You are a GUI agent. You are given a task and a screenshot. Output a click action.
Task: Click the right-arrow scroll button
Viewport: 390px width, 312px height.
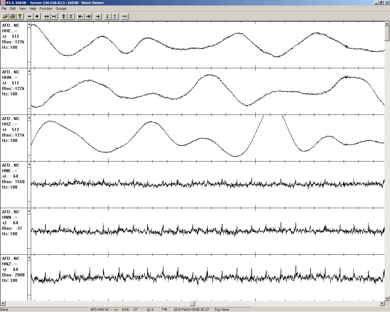[98, 16]
